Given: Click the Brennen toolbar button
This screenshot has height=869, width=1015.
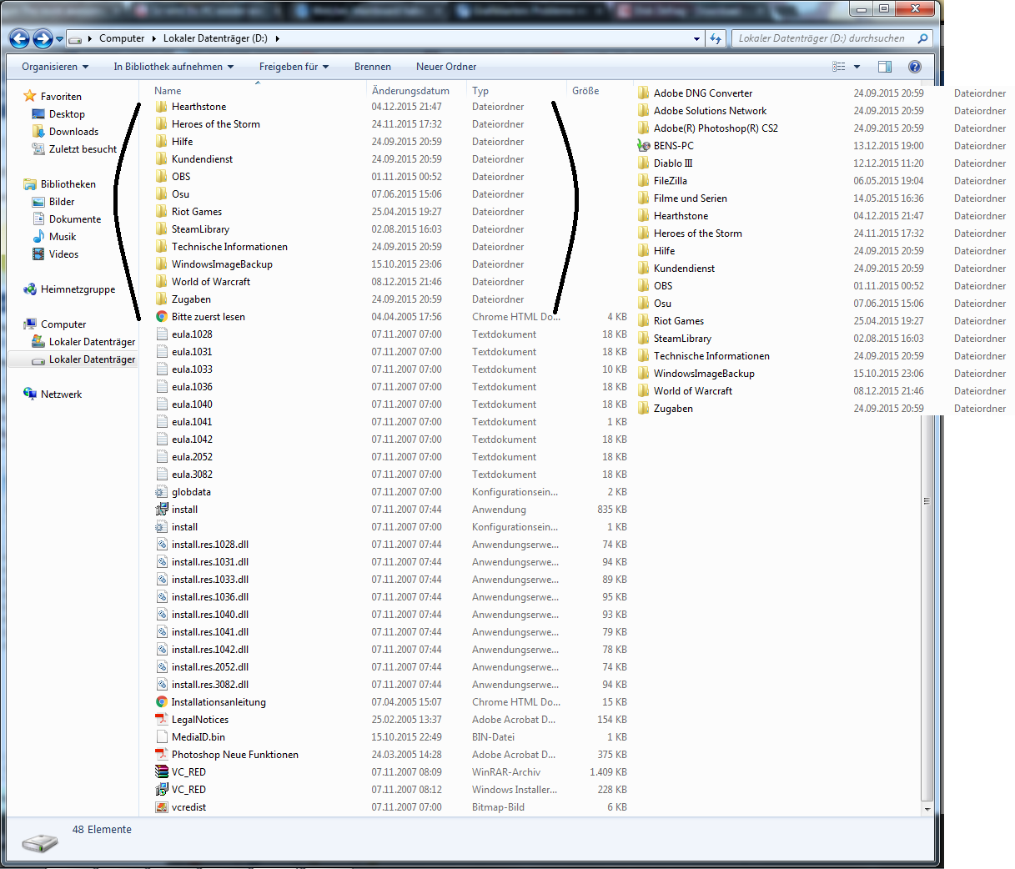Looking at the screenshot, I should coord(373,67).
